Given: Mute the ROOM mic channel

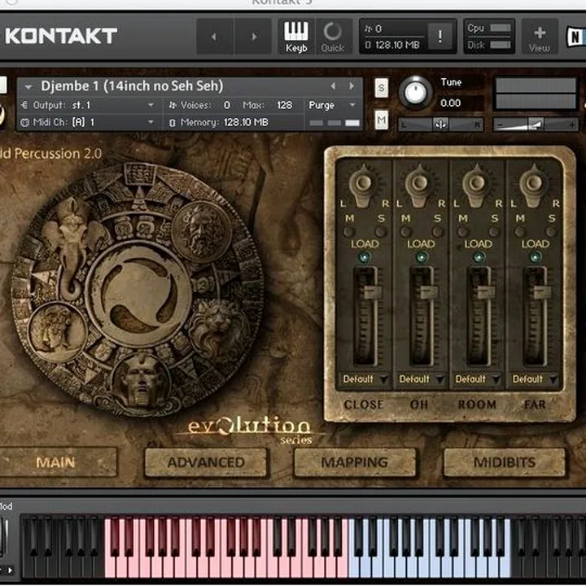Looking at the screenshot, I should [463, 232].
